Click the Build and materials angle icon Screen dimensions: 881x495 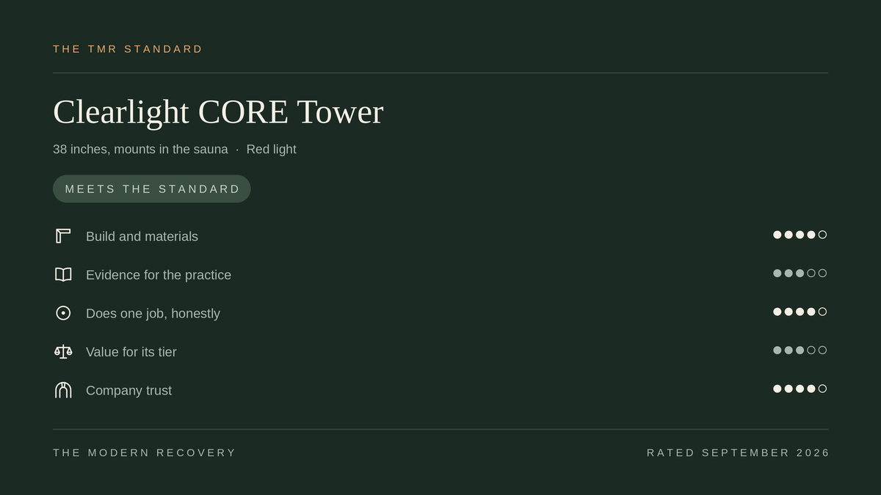click(x=63, y=236)
